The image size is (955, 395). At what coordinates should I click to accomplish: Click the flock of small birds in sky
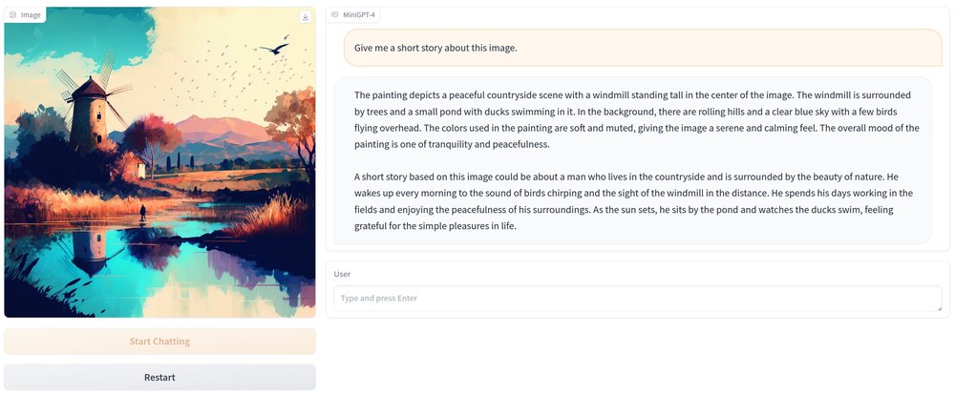(x=220, y=72)
